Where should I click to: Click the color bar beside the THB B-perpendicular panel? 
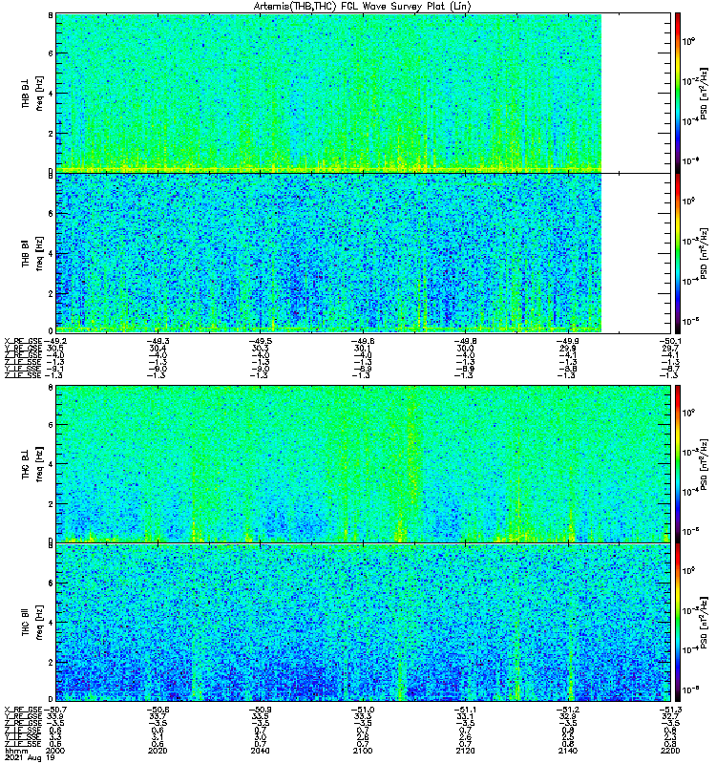[x=678, y=93]
